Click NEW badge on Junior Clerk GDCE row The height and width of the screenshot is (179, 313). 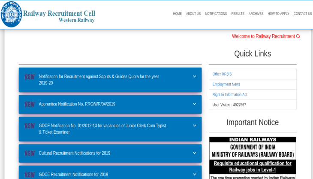point(30,126)
